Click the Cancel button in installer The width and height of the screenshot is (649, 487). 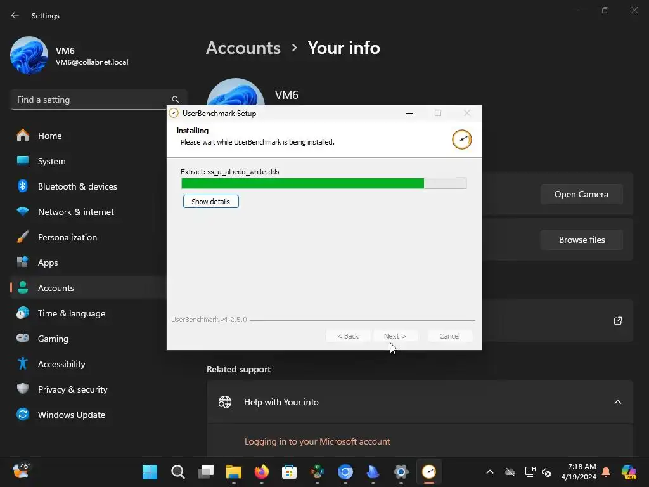pyautogui.click(x=449, y=336)
